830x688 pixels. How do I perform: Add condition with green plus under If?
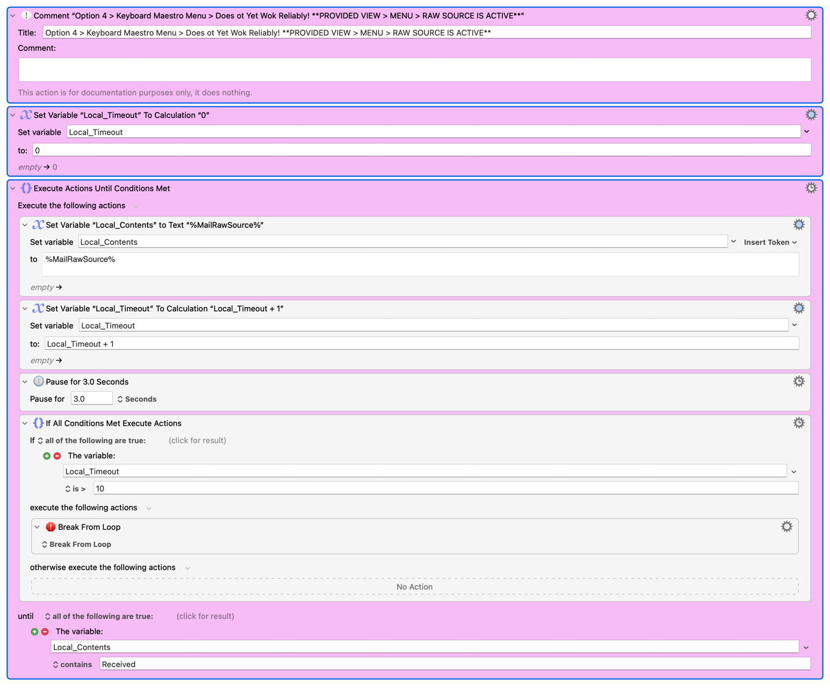click(x=47, y=456)
